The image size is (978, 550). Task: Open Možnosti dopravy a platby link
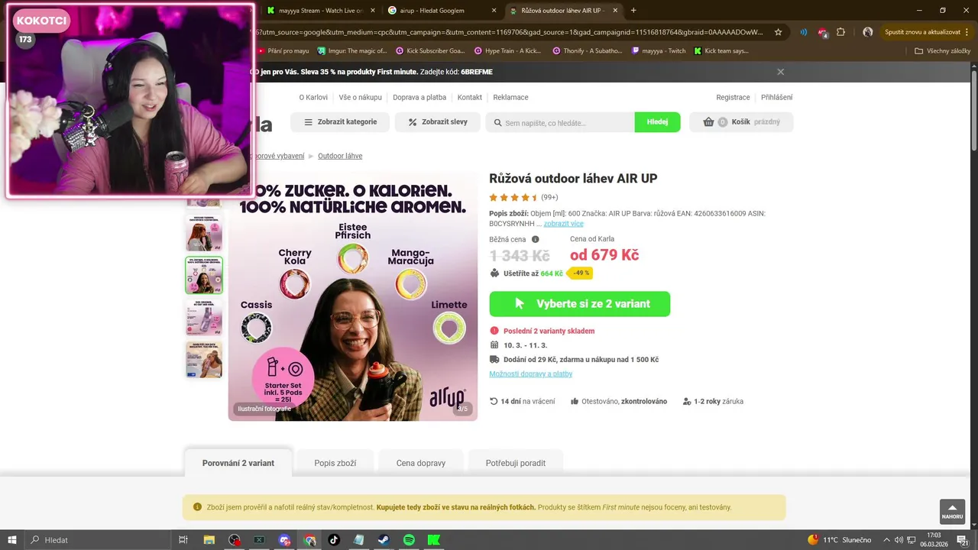tap(531, 374)
